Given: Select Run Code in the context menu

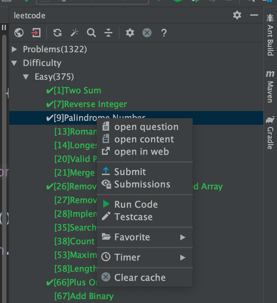Looking at the screenshot, I should click(136, 204).
